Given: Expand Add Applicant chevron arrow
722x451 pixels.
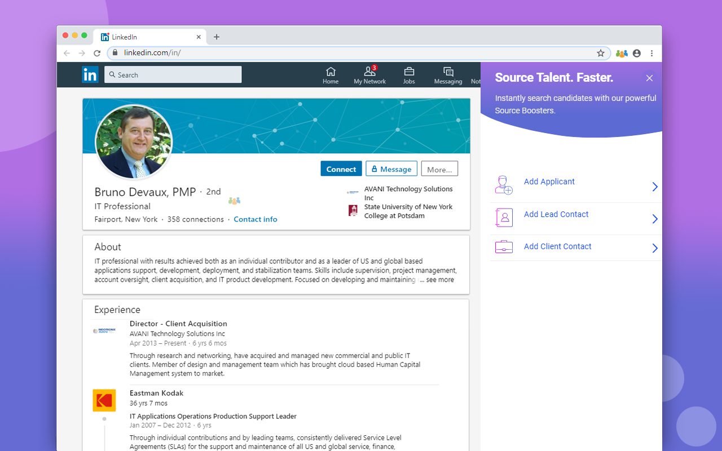Looking at the screenshot, I should [655, 187].
